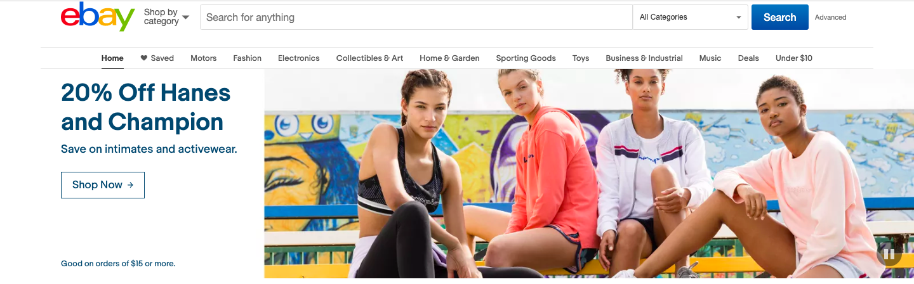Go to the Fashion category
This screenshot has width=914, height=284.
(x=247, y=58)
